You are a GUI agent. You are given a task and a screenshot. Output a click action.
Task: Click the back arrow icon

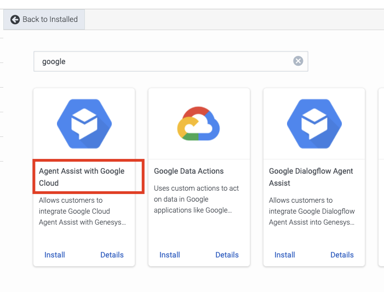pos(15,19)
